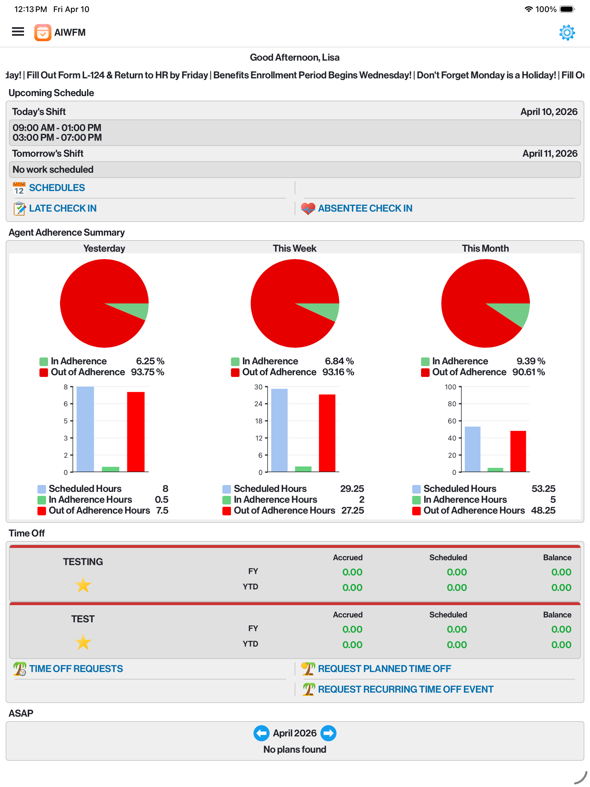
Task: Tap the 93.16 % Out of Adherence value
Action: click(338, 372)
